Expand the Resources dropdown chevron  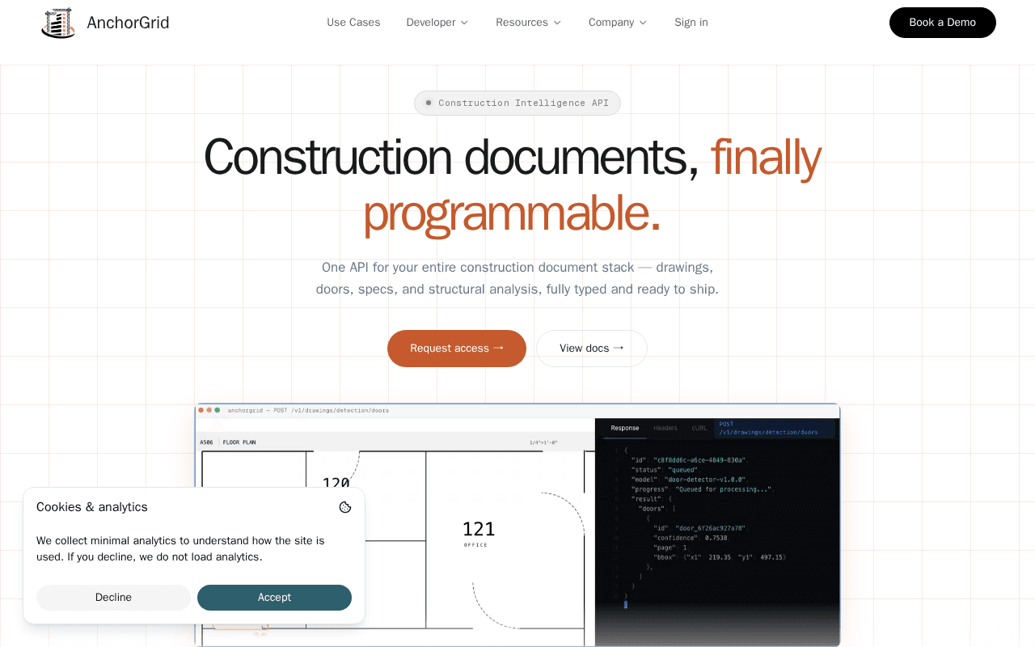(557, 23)
